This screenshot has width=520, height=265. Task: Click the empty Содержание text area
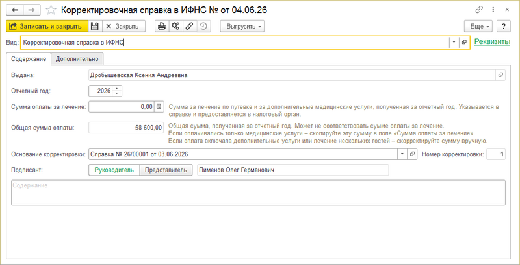(x=258, y=192)
